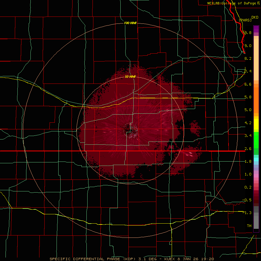Click the 9.0 value on the color scale
The height and width of the screenshot is (261, 261).
(248, 46)
